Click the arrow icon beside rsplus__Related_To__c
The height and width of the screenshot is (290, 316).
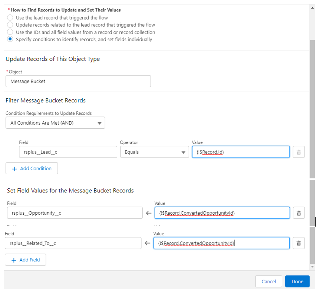pos(147,243)
